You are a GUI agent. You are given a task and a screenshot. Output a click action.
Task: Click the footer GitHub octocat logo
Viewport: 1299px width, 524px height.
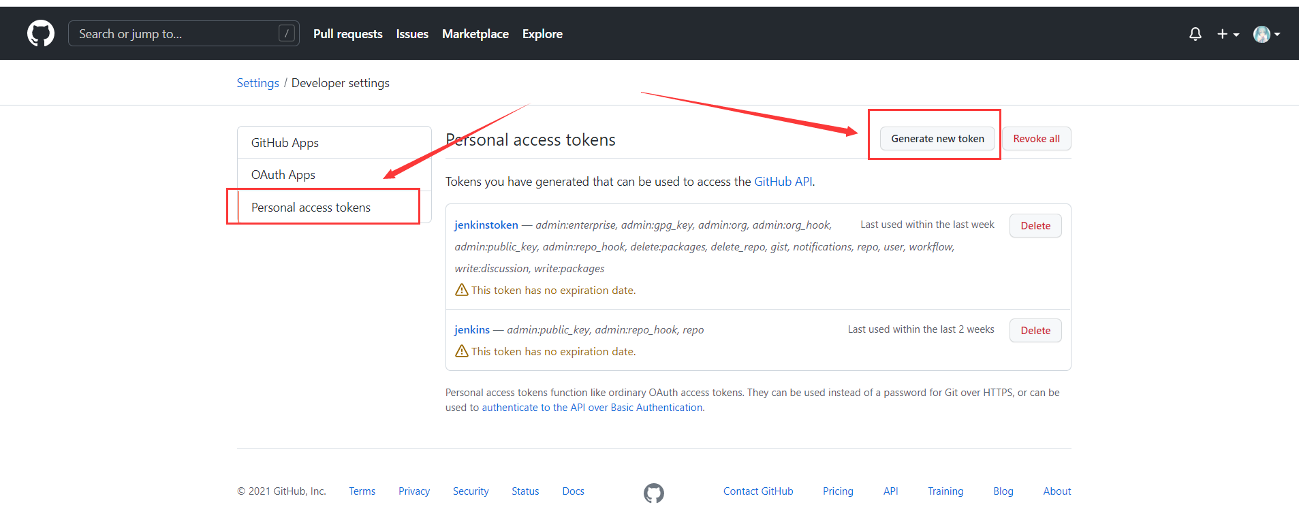point(654,493)
